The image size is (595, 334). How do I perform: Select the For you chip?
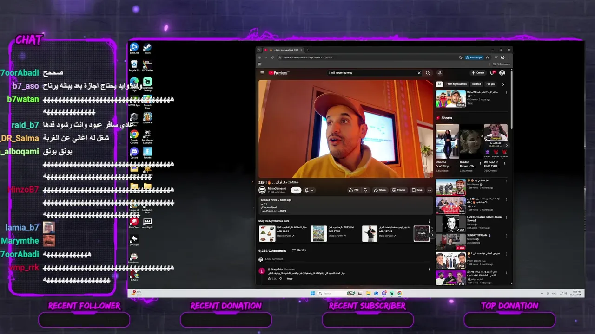490,84
